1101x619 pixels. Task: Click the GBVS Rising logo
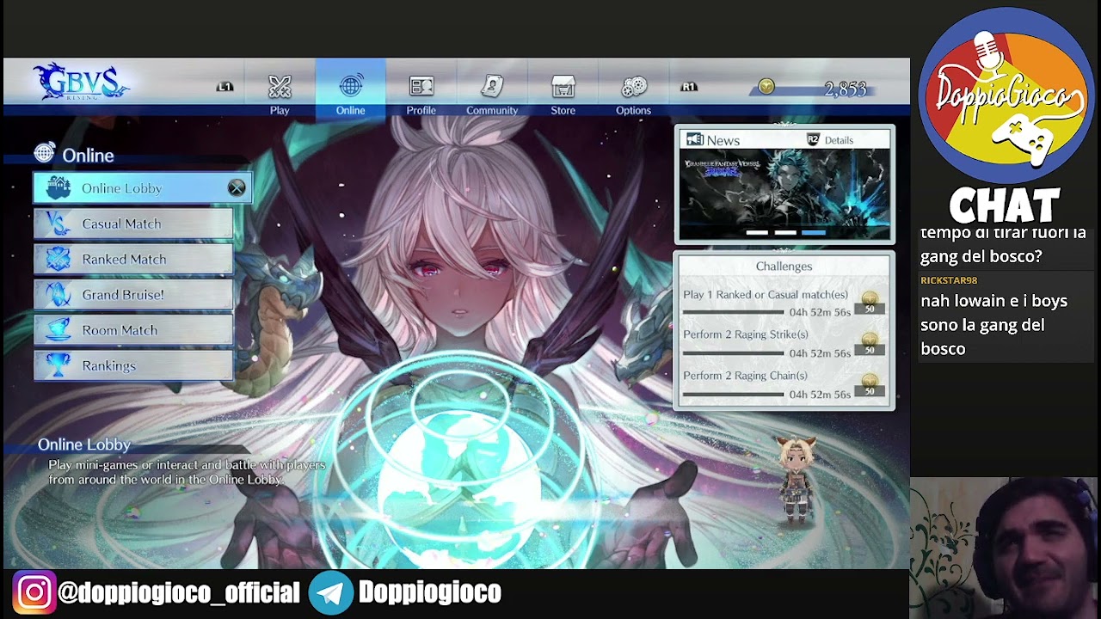(x=81, y=83)
